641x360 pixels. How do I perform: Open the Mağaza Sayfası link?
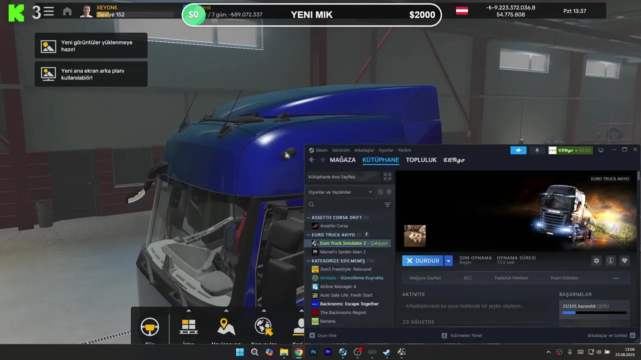coord(425,278)
